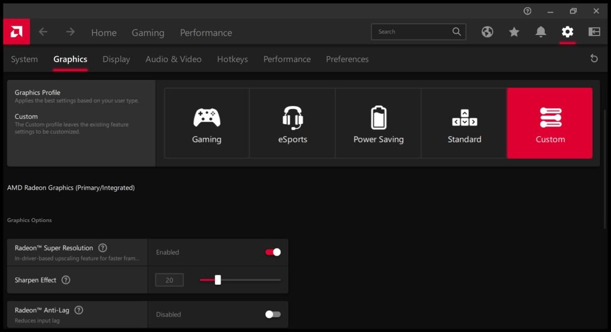Screen dimensions: 611x332
Task: Click the Graphics Options heading
Action: click(x=29, y=220)
